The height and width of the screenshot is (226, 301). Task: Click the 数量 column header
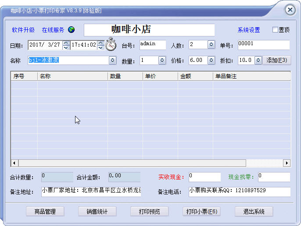coord(125,76)
